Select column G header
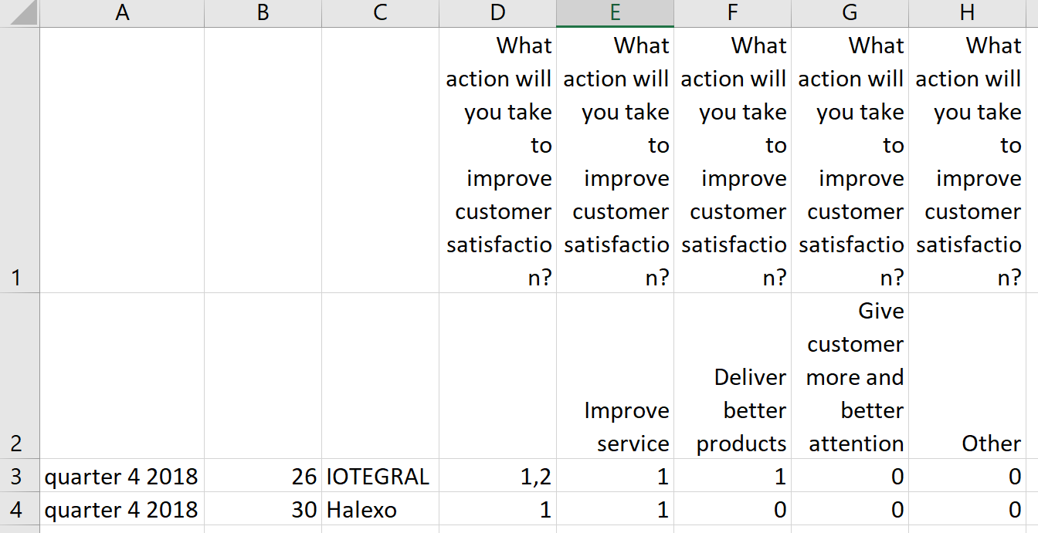The height and width of the screenshot is (533, 1038). click(x=850, y=13)
